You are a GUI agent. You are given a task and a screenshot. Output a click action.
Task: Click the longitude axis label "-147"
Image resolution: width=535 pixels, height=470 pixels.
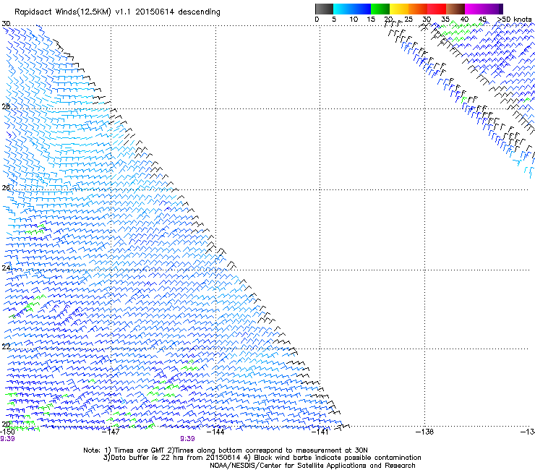click(111, 432)
